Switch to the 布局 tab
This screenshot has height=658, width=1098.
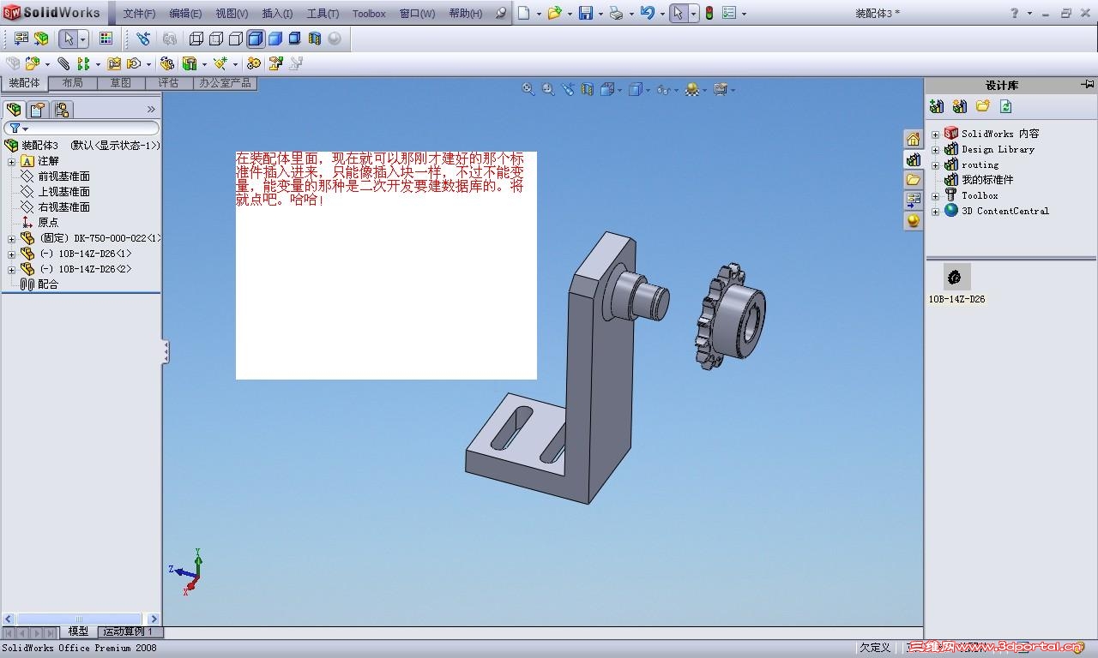73,83
